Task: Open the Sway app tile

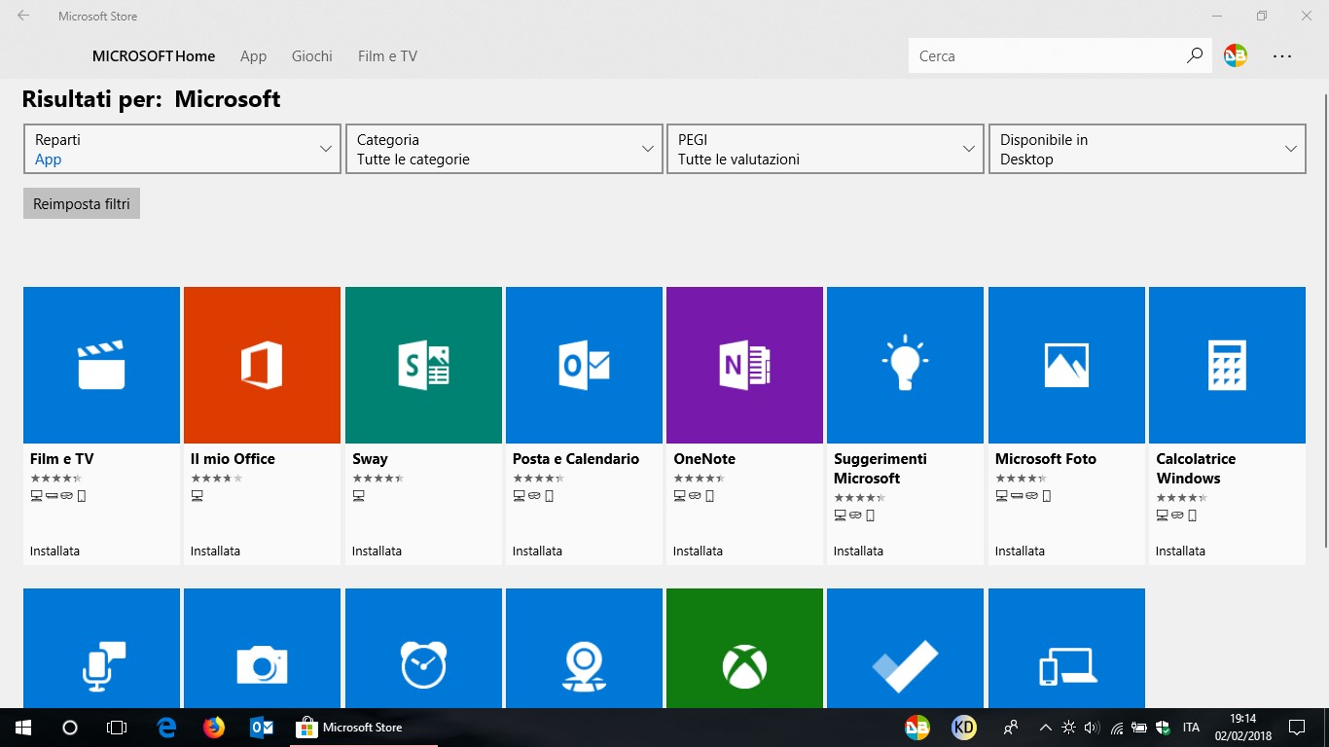Action: pos(423,425)
